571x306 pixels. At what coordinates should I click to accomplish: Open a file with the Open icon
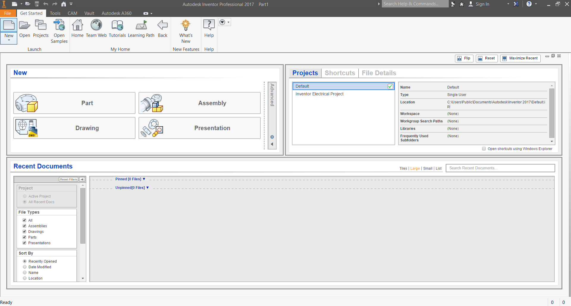pyautogui.click(x=25, y=29)
